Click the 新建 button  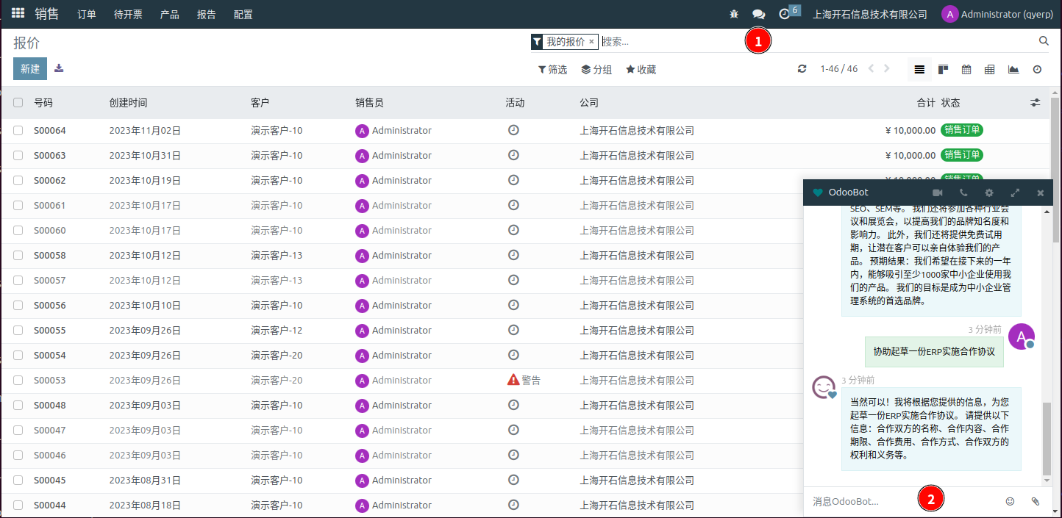tap(30, 69)
